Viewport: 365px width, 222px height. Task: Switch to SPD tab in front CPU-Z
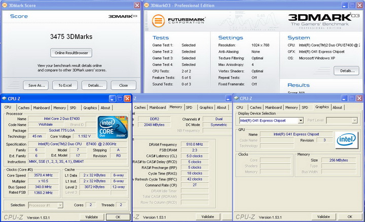click(73, 108)
